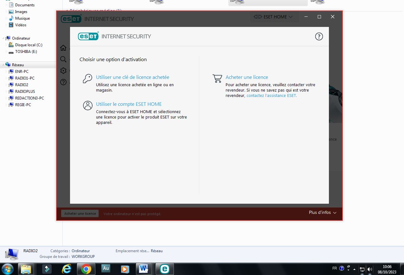The width and height of the screenshot is (404, 275).
Task: Collapse the Réseau tree arrow
Action: (x=3, y=65)
